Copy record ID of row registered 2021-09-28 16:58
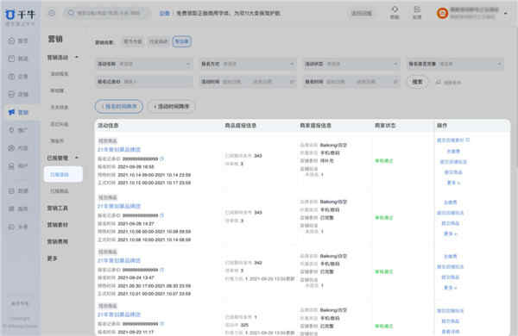This screenshot has height=336, width=518. coord(162,159)
